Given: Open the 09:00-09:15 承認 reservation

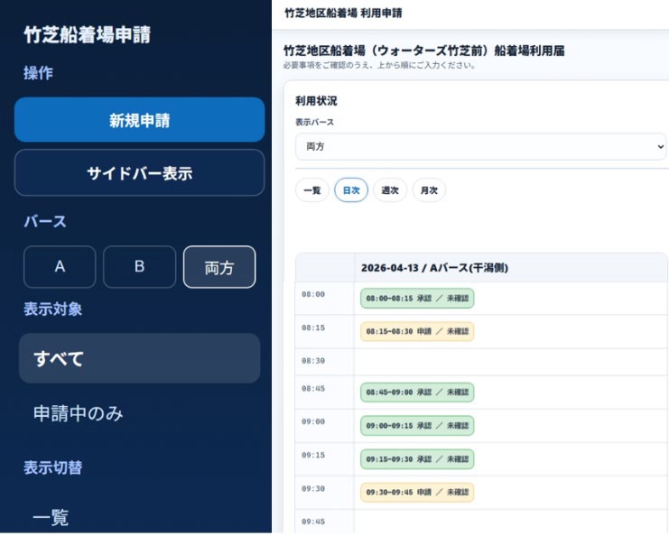Looking at the screenshot, I should coord(417,426).
